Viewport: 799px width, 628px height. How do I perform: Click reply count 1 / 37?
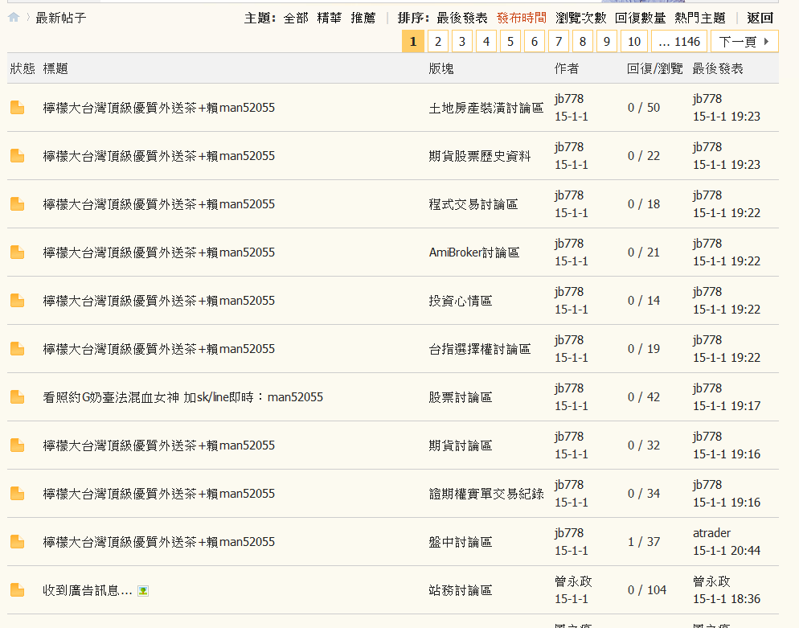(644, 541)
